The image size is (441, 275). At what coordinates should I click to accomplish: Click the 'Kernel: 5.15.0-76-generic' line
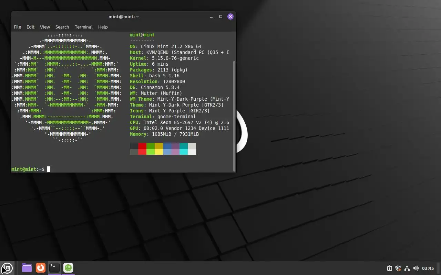point(164,58)
